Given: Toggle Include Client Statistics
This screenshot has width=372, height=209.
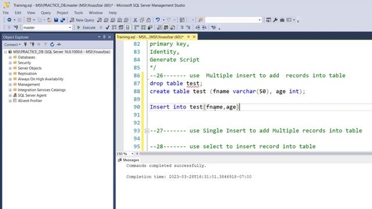Looking at the screenshot, I should [x=150, y=28].
